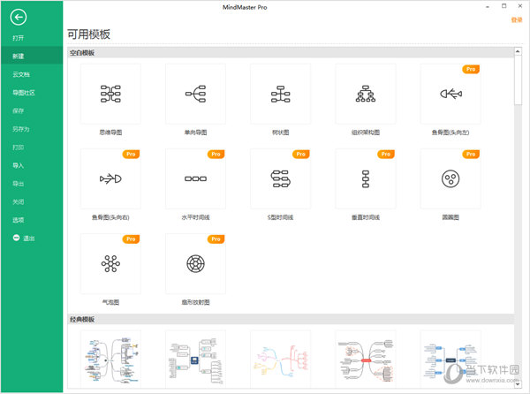Image resolution: width=530 pixels, height=394 pixels.
Task: Open the 新建 menu item
Action: pos(19,56)
